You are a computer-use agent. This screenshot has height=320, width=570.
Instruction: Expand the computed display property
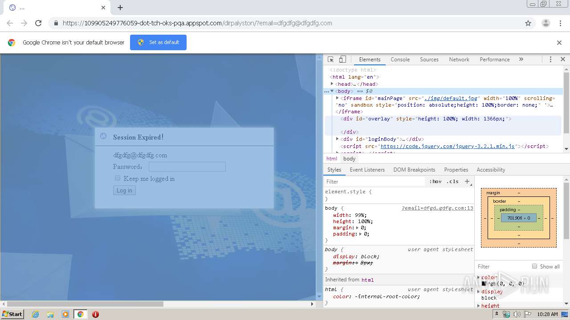tap(479, 292)
